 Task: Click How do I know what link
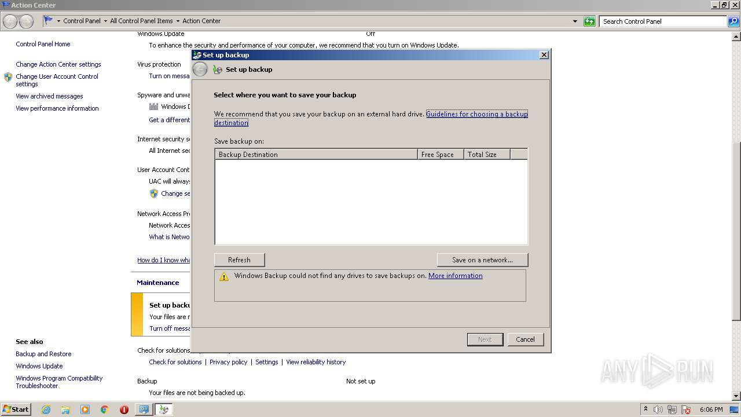164,260
